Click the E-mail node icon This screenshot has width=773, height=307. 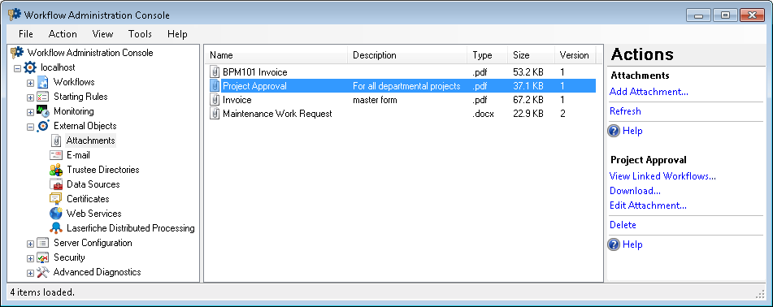(x=56, y=155)
